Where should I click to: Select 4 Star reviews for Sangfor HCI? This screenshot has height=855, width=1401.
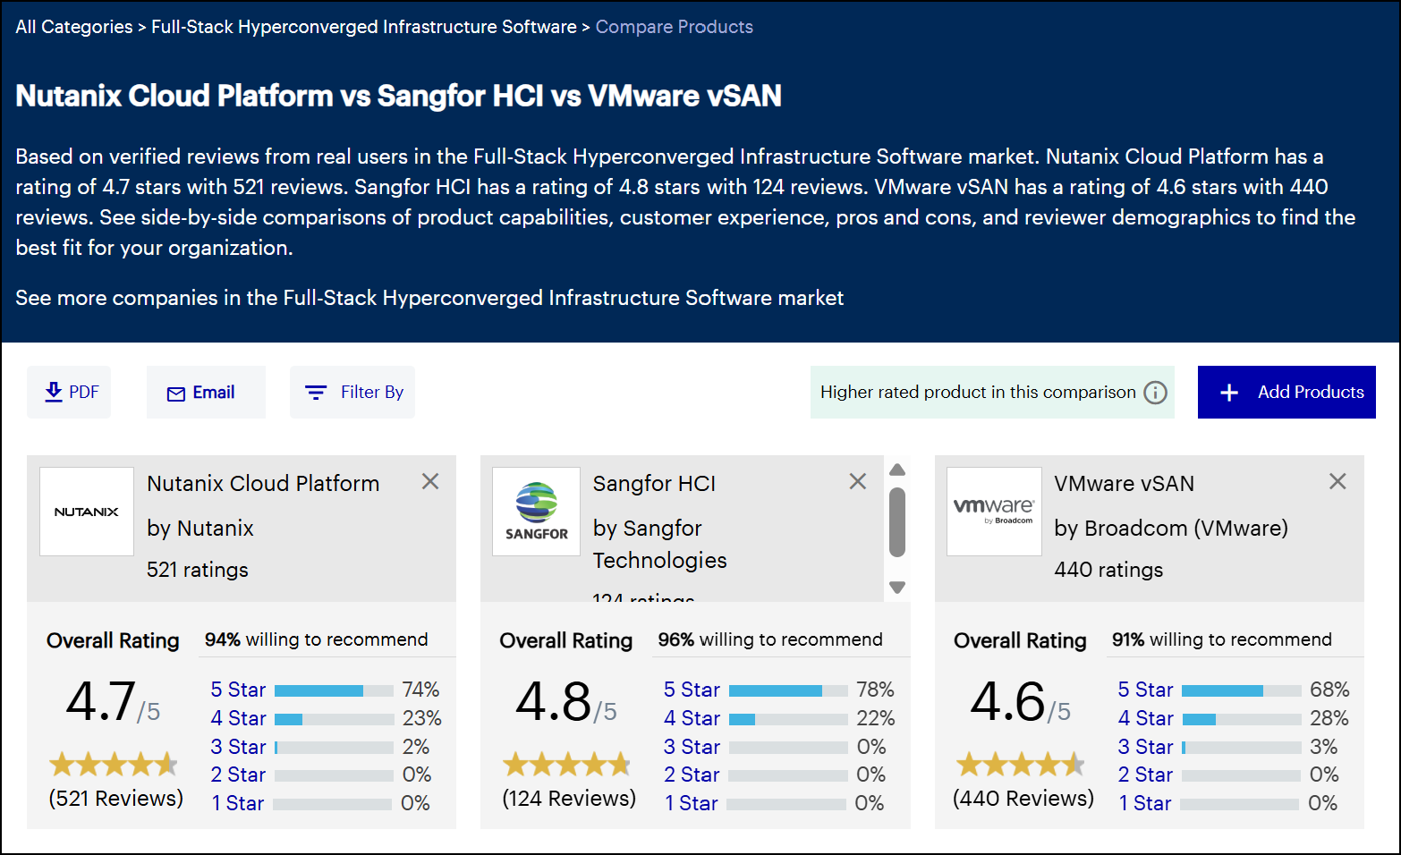pyautogui.click(x=692, y=718)
